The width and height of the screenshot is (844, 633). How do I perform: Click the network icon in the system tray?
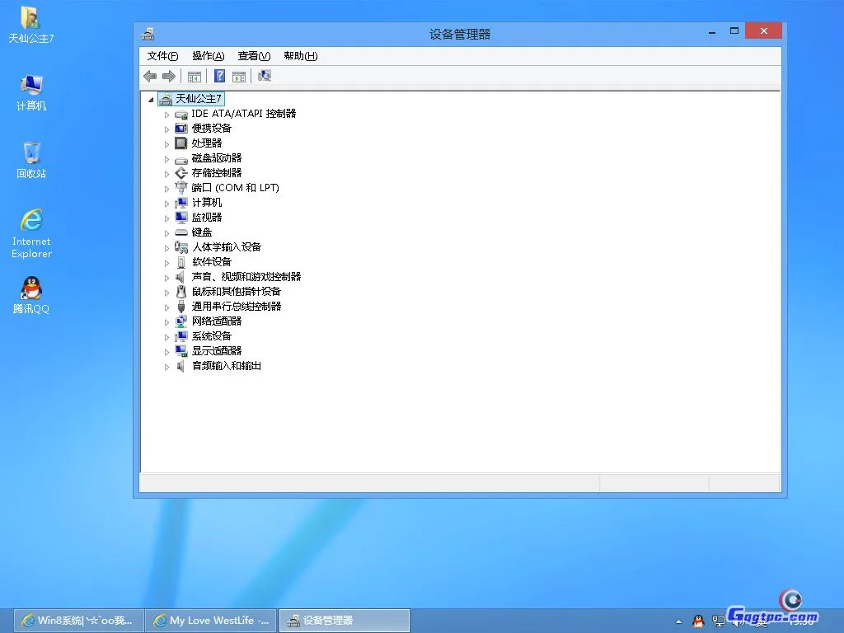click(x=720, y=620)
